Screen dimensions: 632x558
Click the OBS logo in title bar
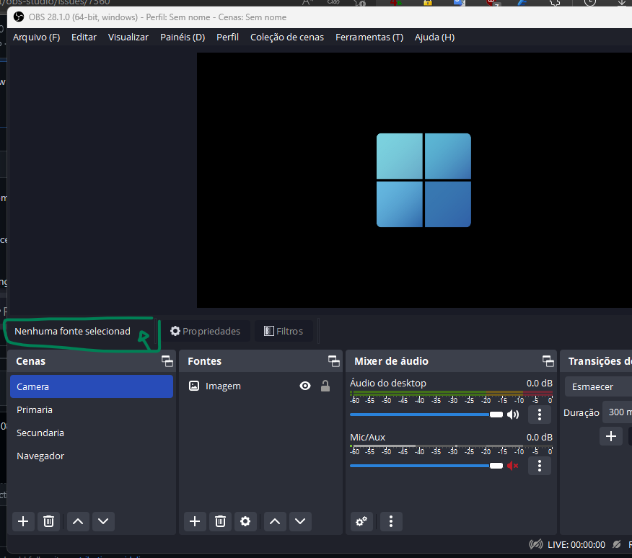pos(19,17)
